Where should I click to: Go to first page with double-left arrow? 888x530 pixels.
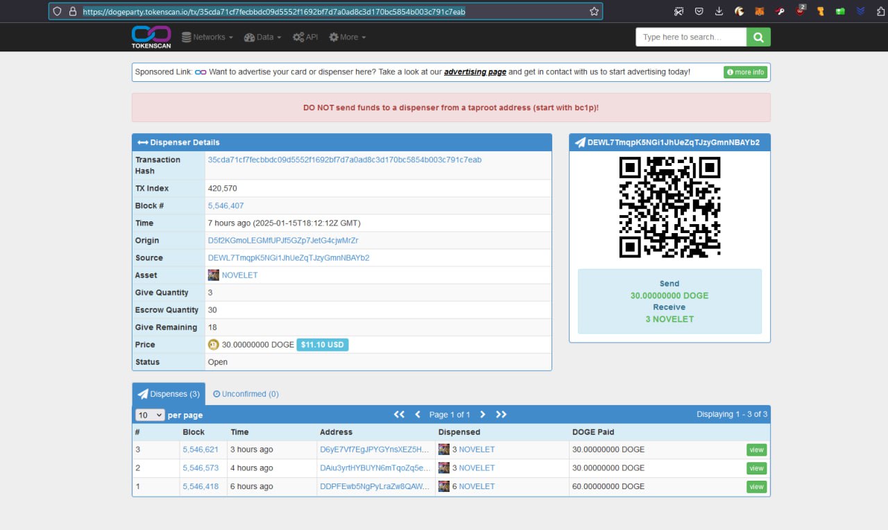click(x=399, y=414)
